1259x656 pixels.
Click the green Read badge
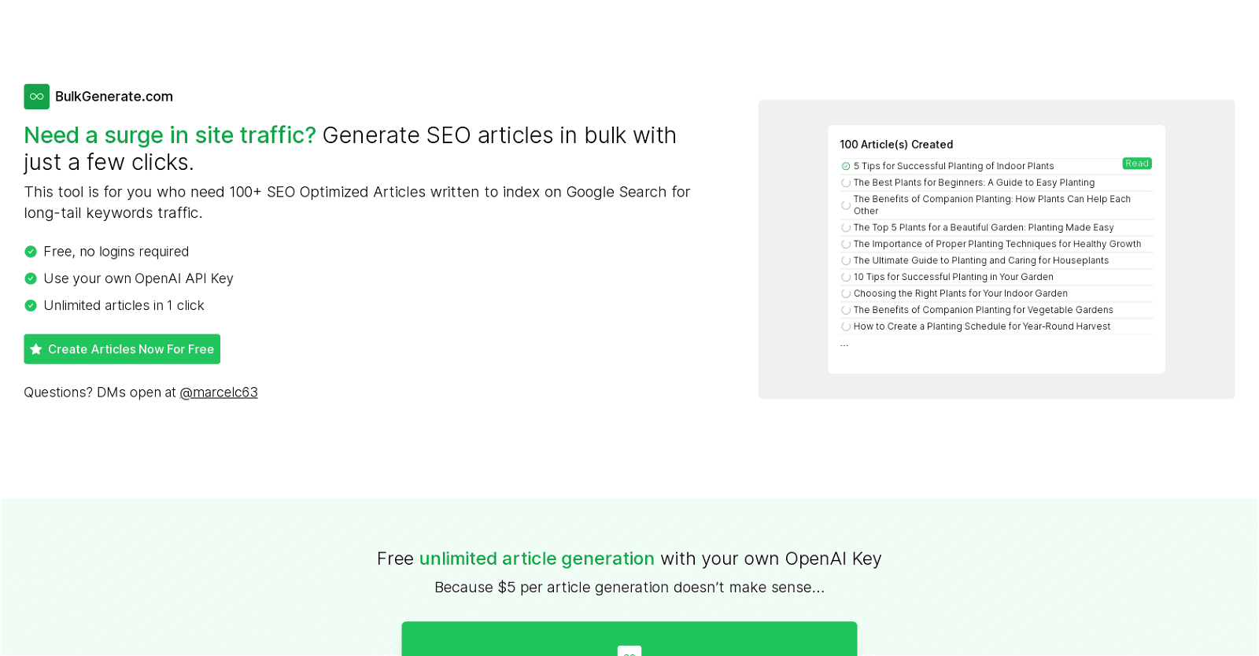(x=1137, y=164)
